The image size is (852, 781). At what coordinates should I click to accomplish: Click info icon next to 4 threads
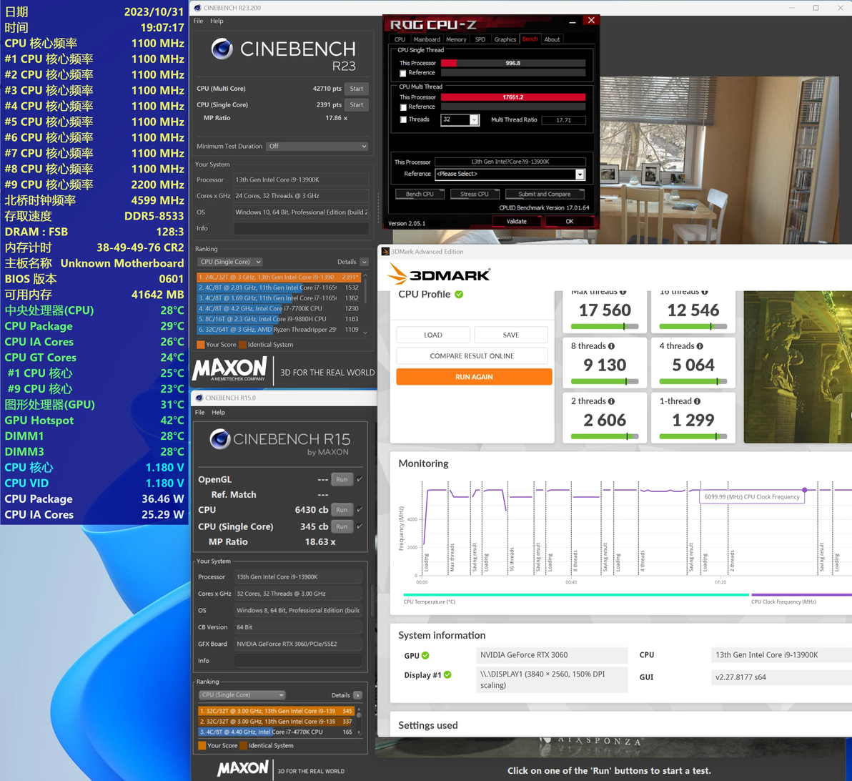[700, 346]
